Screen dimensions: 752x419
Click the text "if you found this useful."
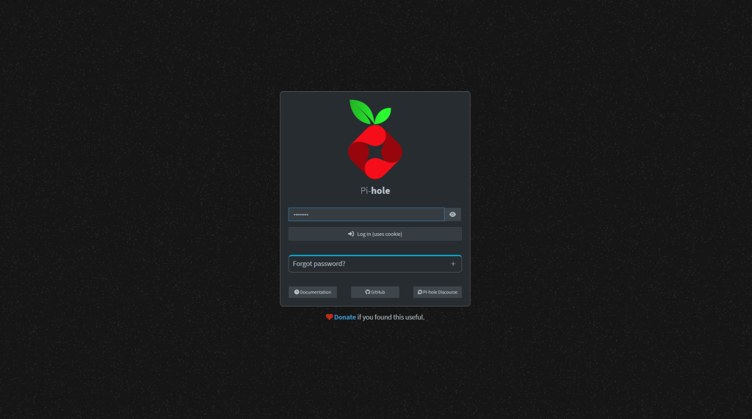tap(391, 318)
